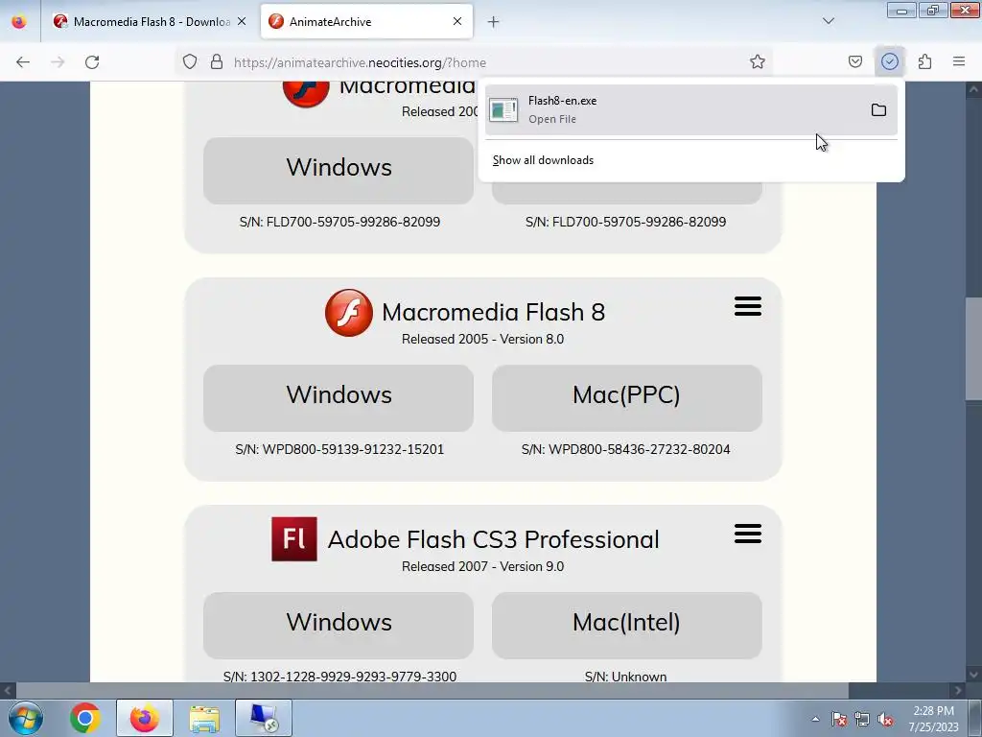Click the horizontal scrollbar thumb
This screenshot has height=737, width=982.
[433, 691]
